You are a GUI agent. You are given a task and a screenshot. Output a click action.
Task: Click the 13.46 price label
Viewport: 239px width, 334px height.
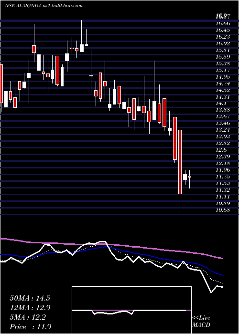223,123
